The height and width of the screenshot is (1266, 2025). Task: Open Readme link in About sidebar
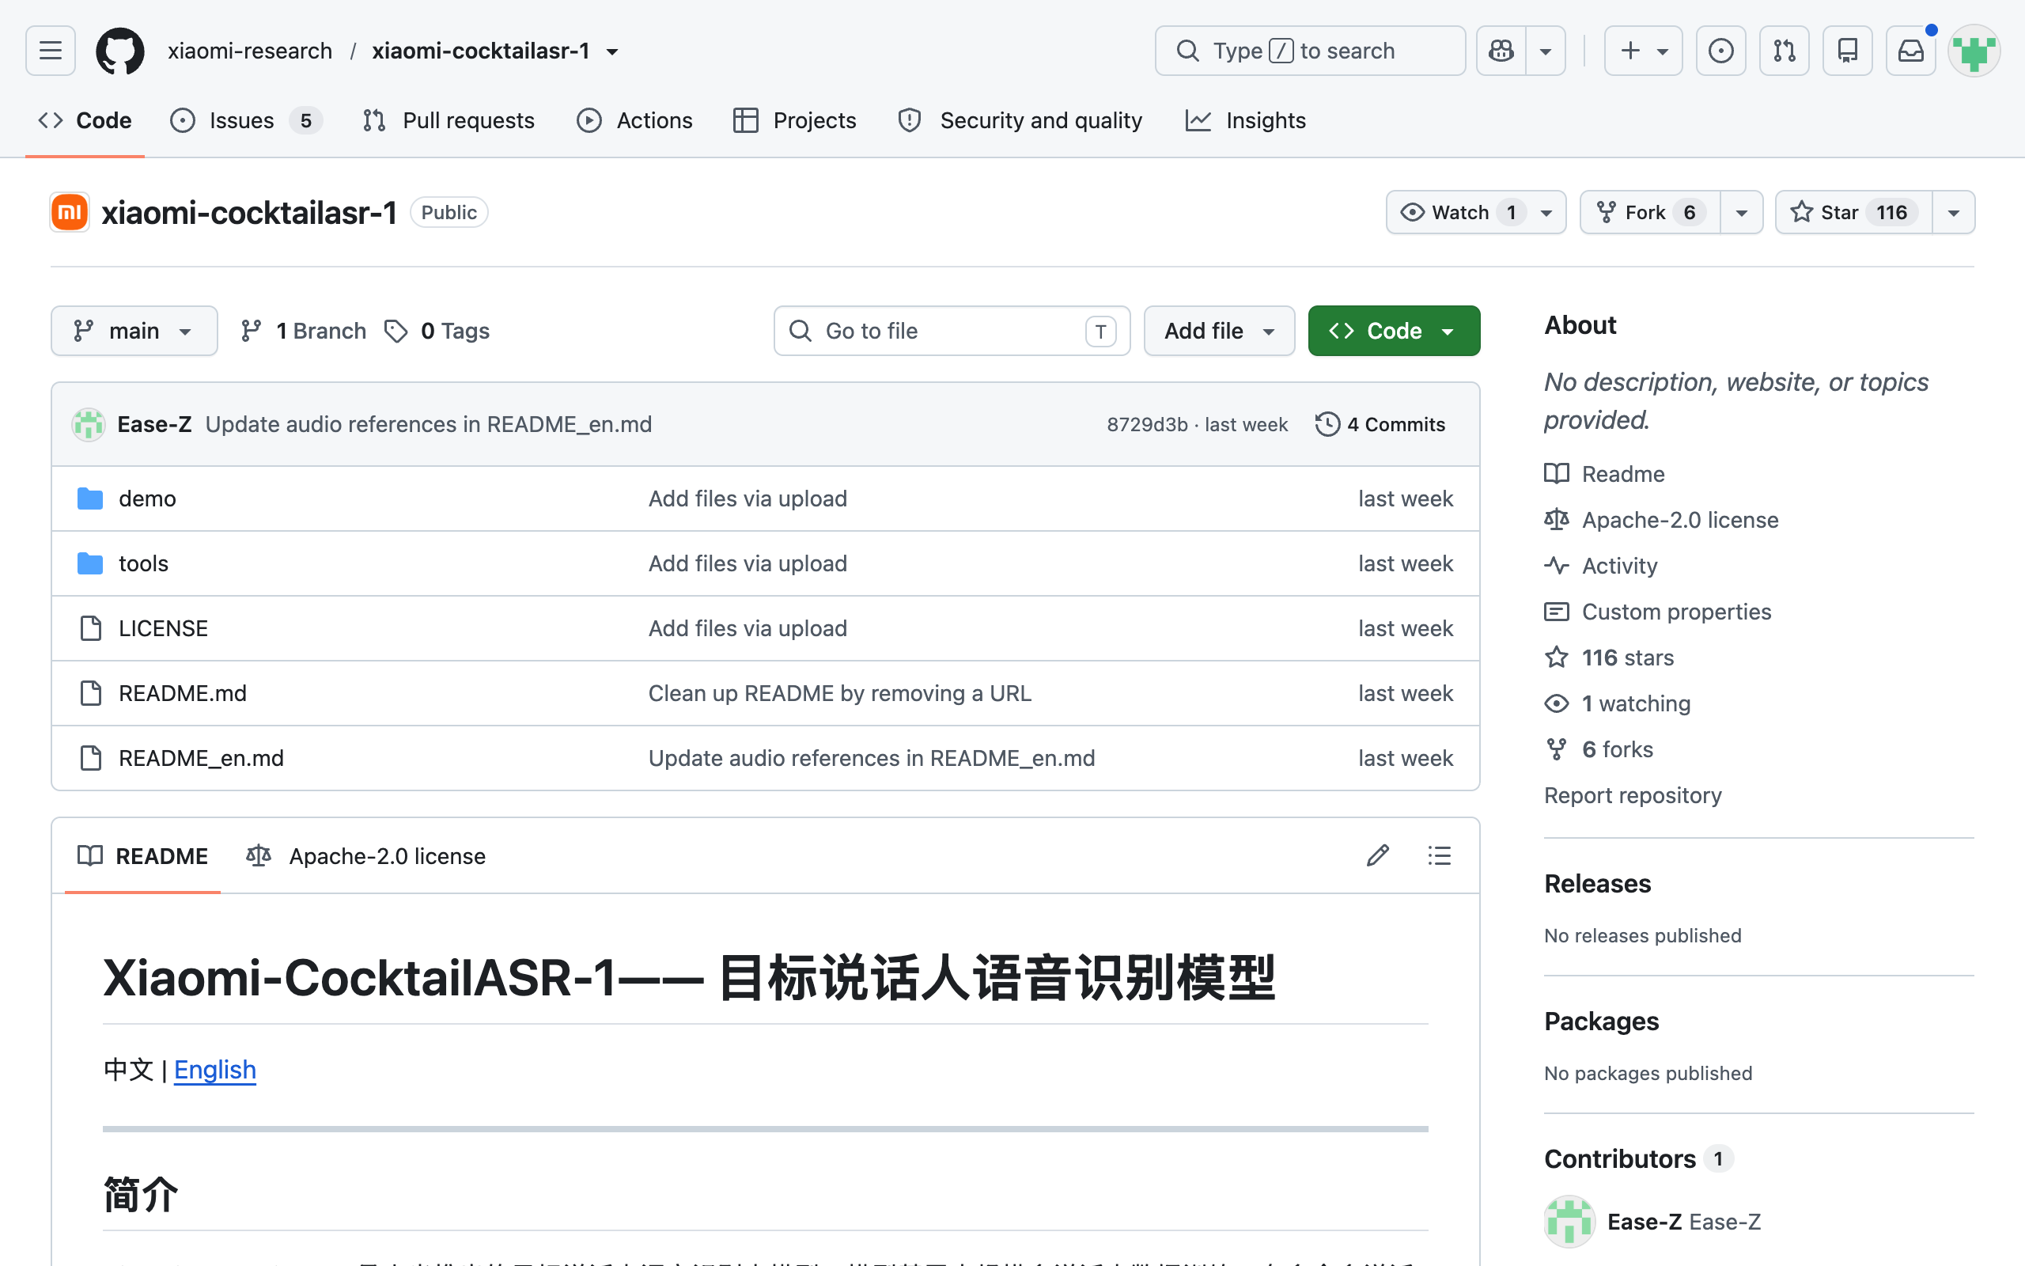[1605, 474]
